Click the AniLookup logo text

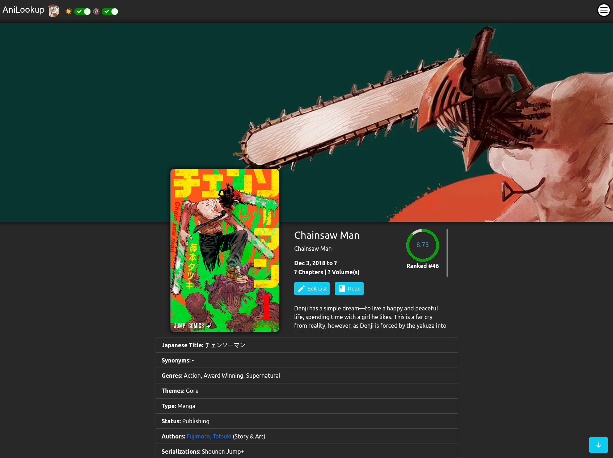click(24, 10)
